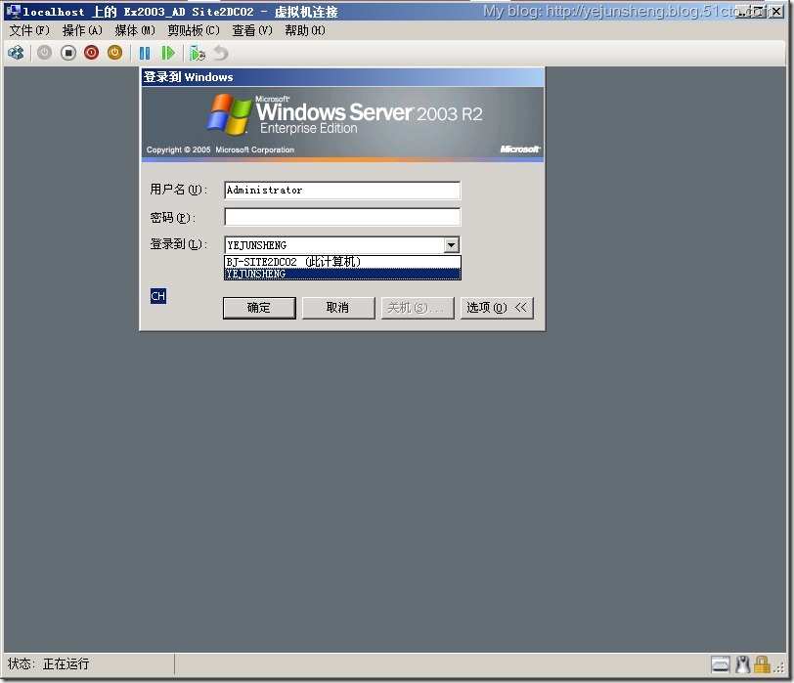Select YEJUNSHENG domain in dropdown list
794x683 pixels.
point(342,274)
